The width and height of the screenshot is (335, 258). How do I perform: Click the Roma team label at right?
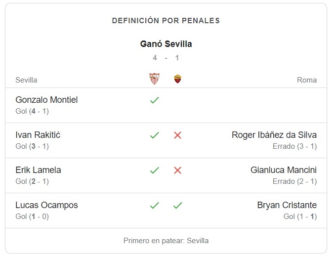tap(307, 80)
